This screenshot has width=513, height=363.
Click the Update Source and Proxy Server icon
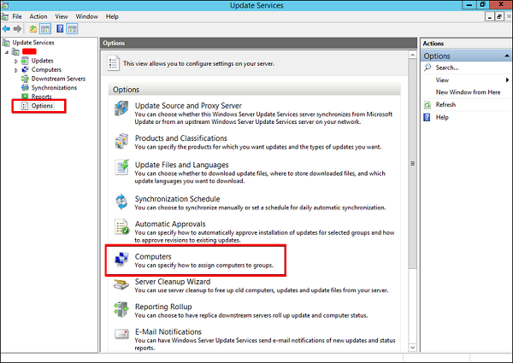(121, 110)
